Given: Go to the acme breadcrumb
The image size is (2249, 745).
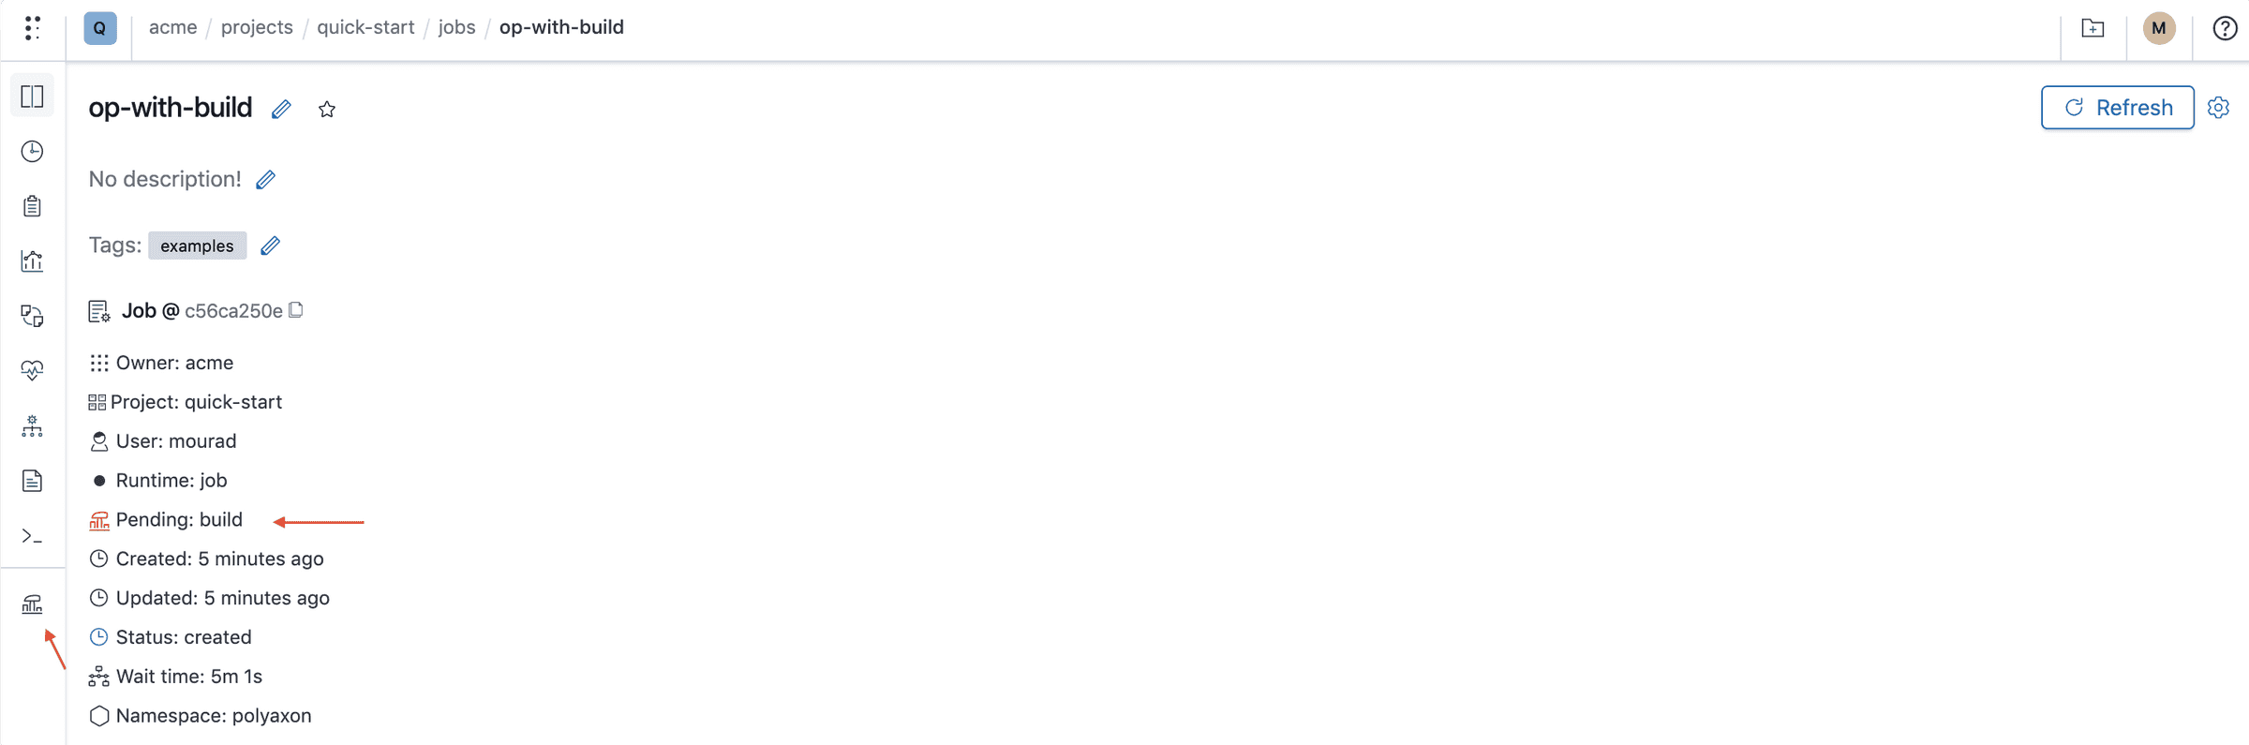Looking at the screenshot, I should [x=172, y=27].
